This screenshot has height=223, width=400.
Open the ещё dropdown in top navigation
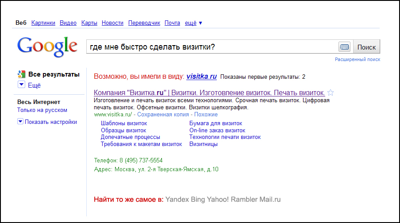(193, 23)
